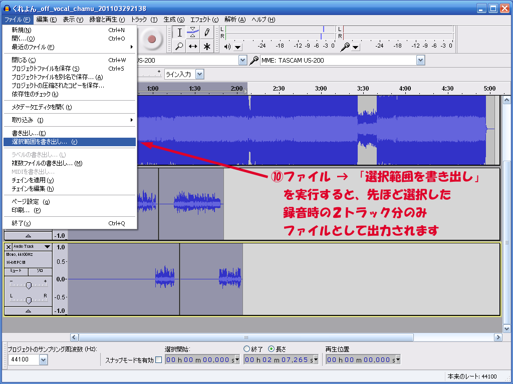This screenshot has width=513, height=384.
Task: Open the 表示 menu
Action: 73,20
